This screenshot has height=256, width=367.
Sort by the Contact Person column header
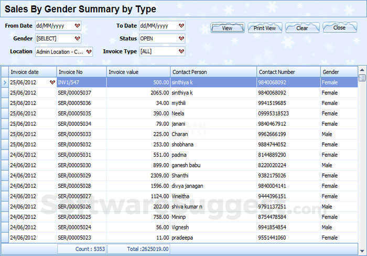214,72
